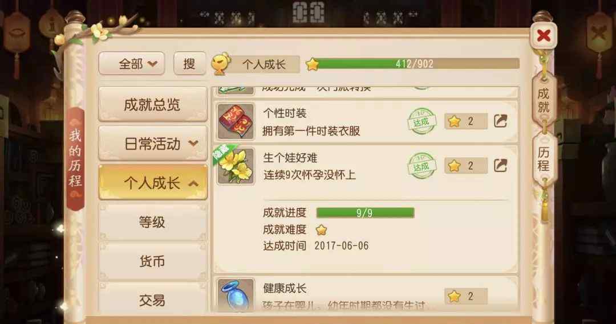Click share icon for 个性时装 achievement
This screenshot has width=616, height=324.
tap(500, 121)
